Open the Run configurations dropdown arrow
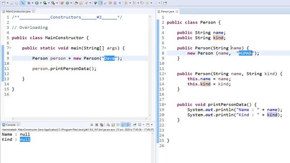 tap(41, 3)
